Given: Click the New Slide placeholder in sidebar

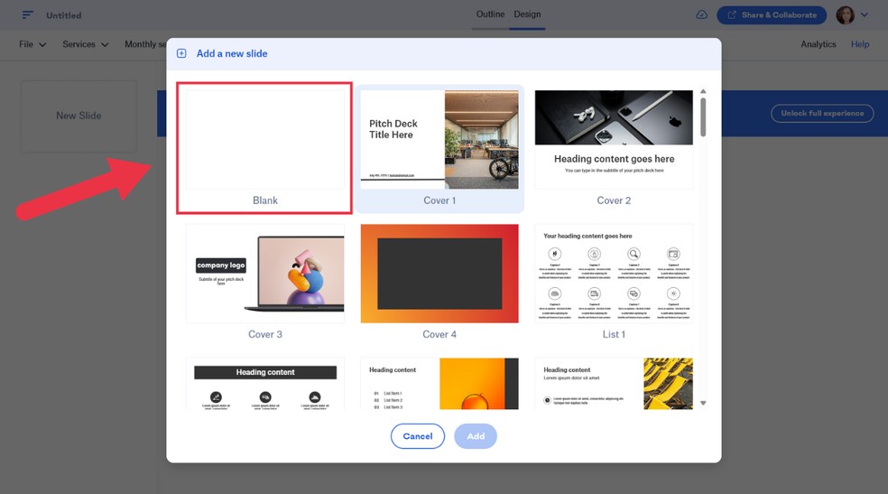Looking at the screenshot, I should (79, 117).
